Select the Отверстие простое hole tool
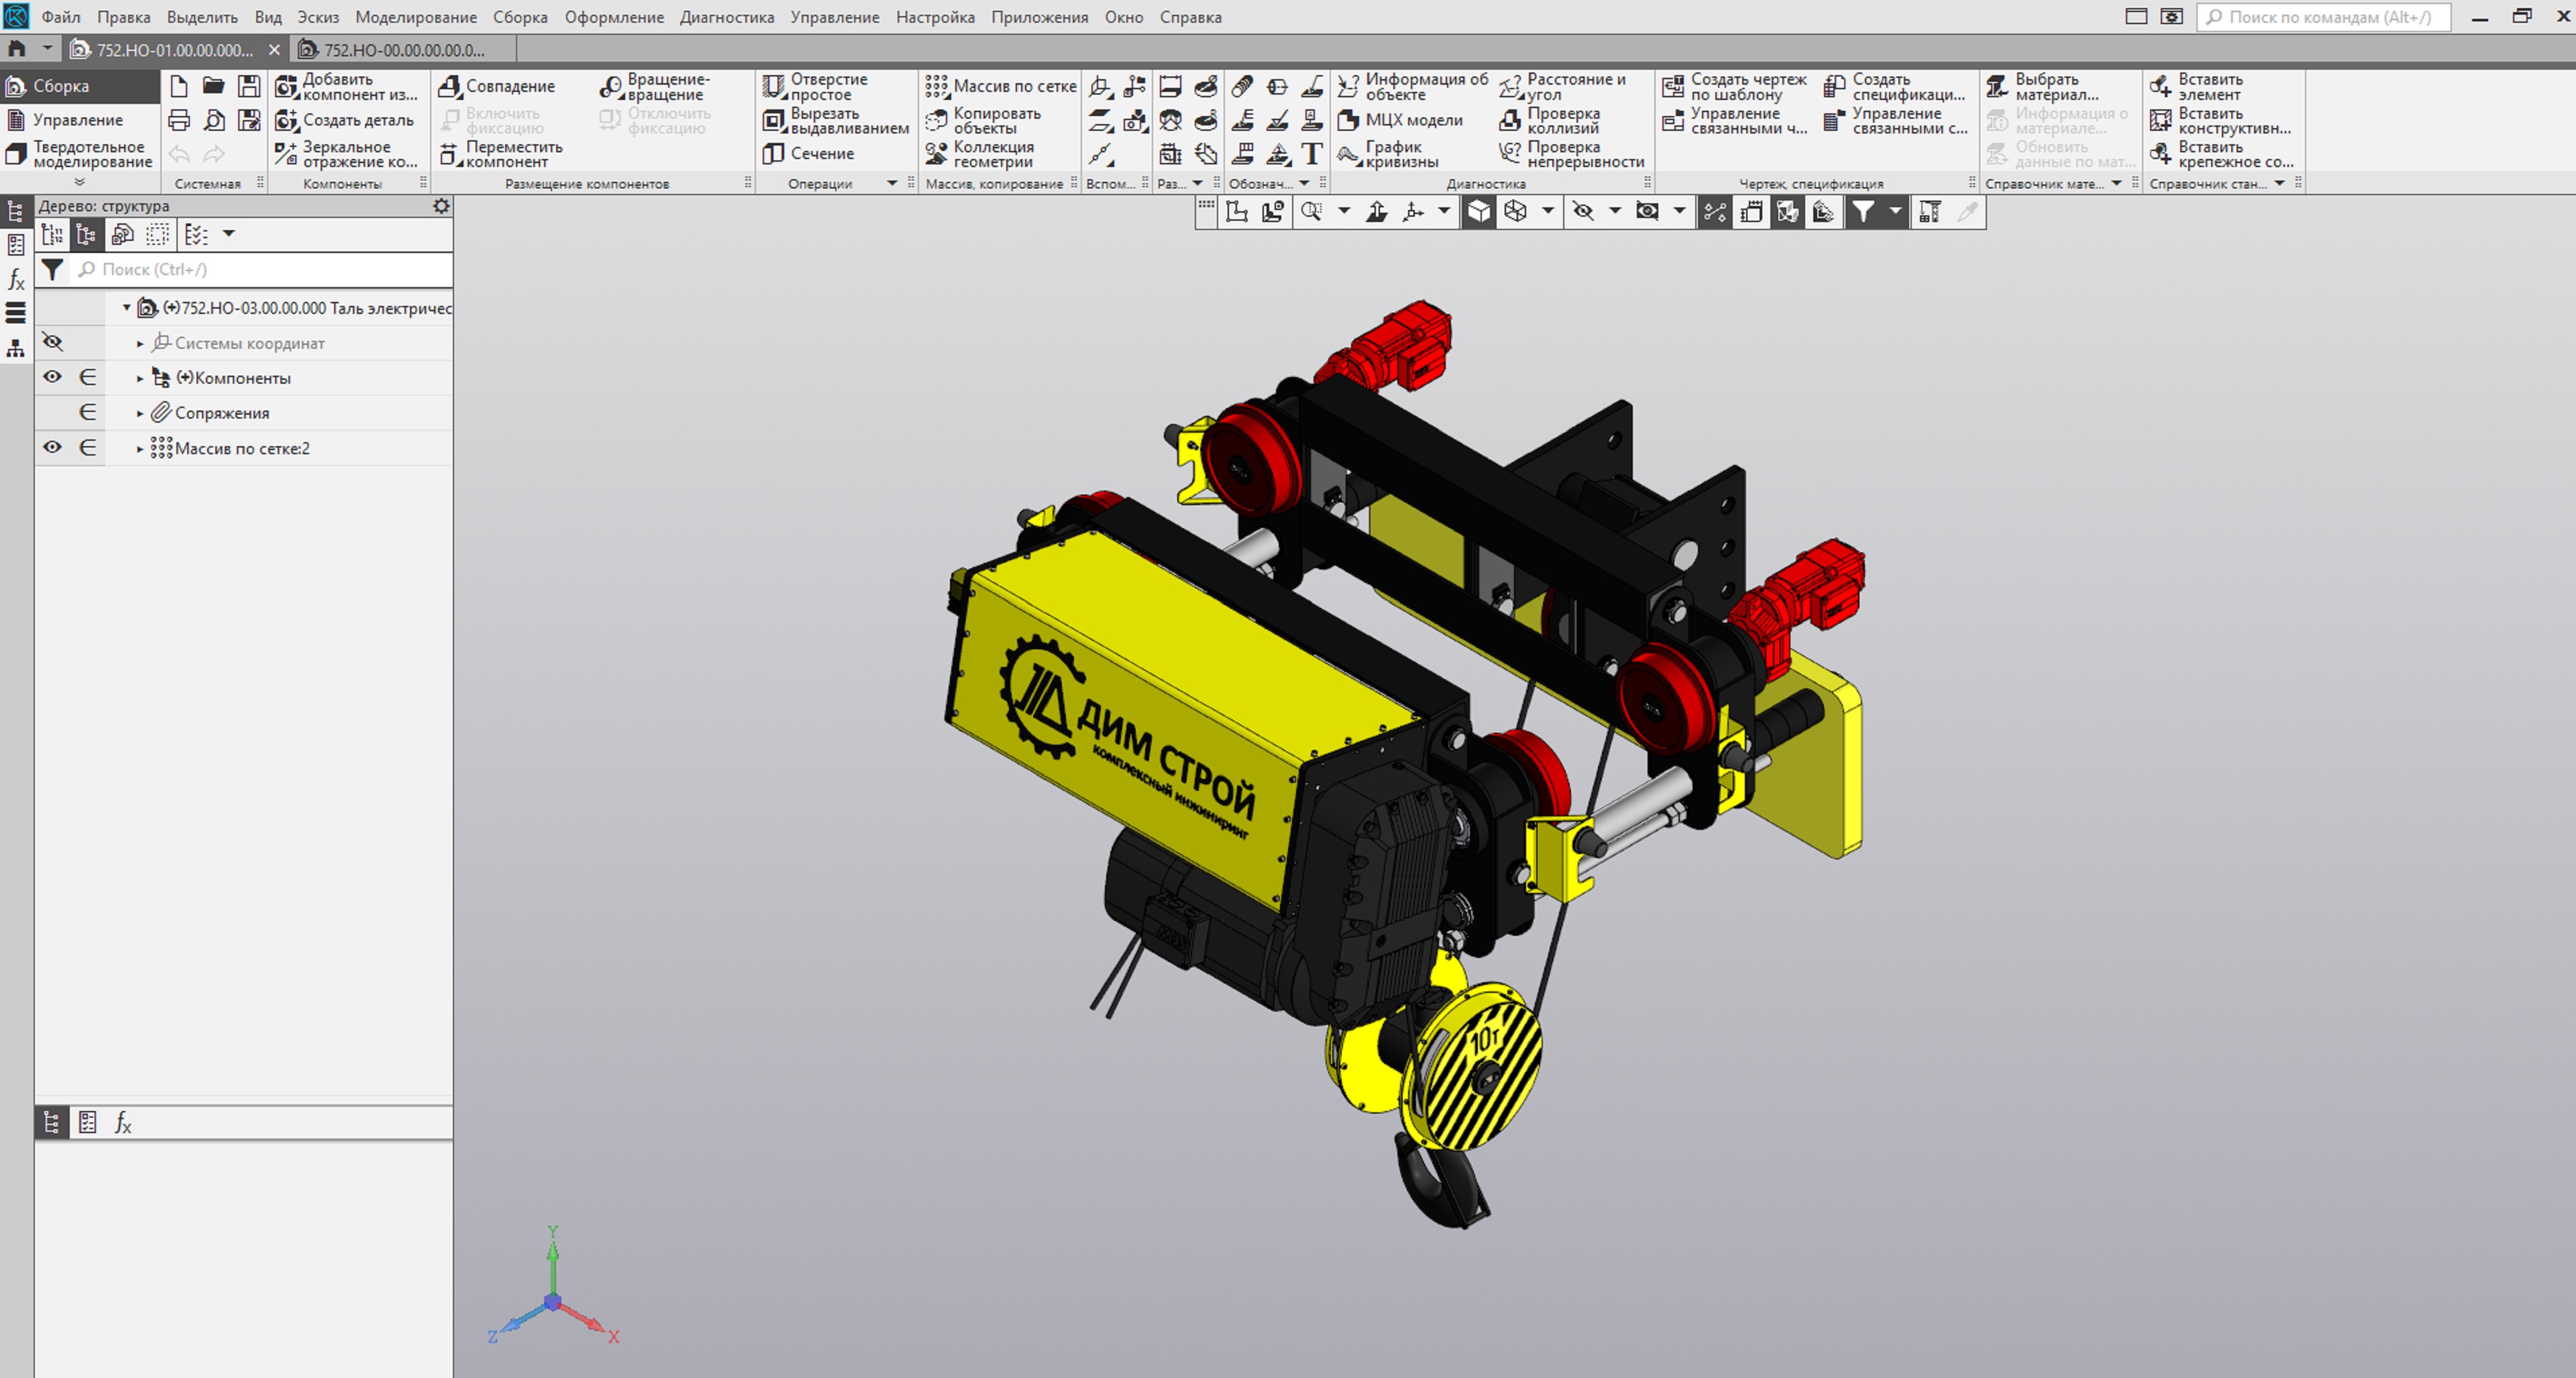 point(816,86)
